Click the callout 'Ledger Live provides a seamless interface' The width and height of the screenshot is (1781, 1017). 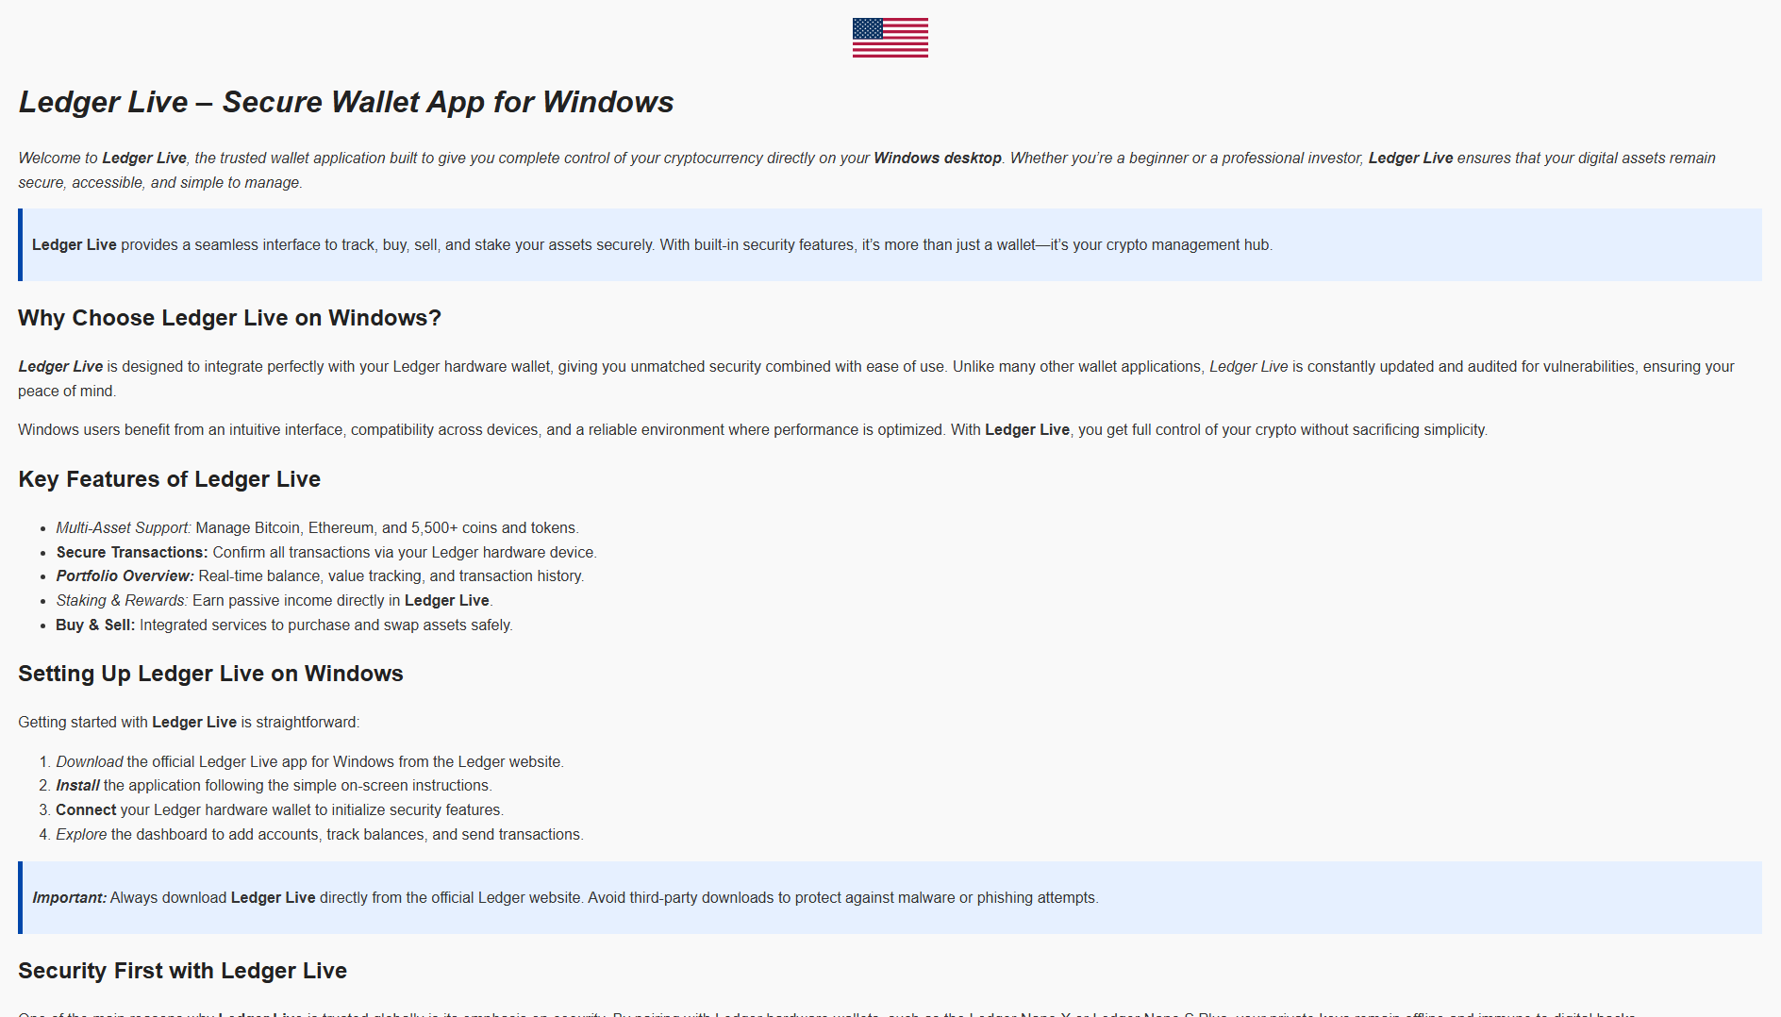[x=890, y=244]
